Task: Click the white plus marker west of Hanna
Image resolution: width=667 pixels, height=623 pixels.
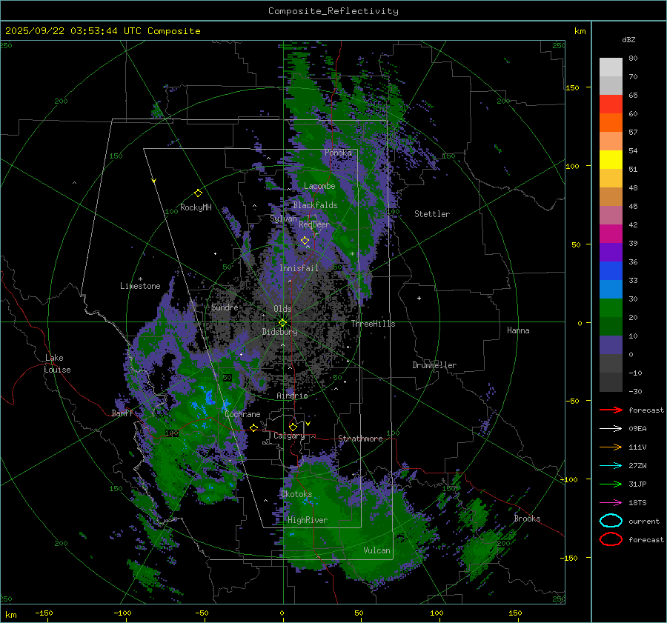Action: pos(419,299)
